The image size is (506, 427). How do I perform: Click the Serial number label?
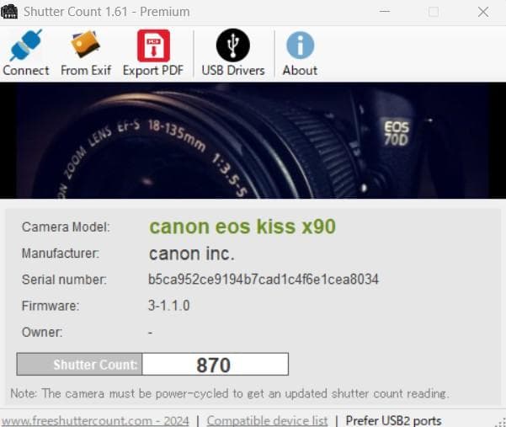[x=64, y=280]
